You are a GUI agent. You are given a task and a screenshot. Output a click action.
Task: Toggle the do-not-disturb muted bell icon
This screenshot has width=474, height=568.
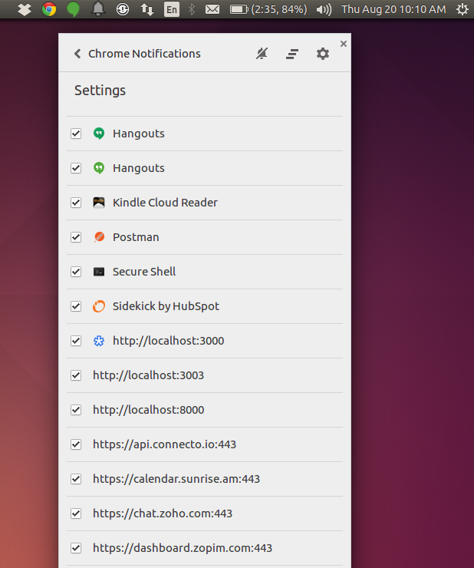pos(262,54)
